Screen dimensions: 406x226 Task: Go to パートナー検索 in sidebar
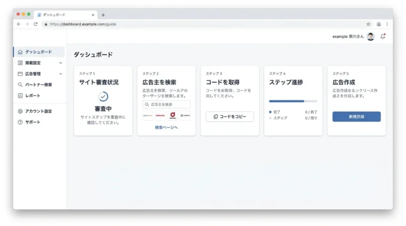point(39,85)
